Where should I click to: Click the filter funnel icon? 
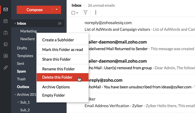click(x=85, y=12)
